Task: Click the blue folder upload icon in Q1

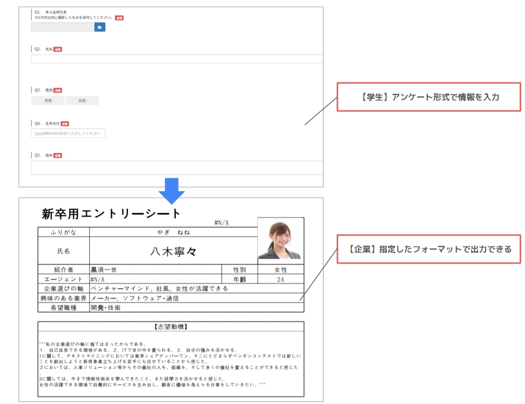Action: click(100, 27)
